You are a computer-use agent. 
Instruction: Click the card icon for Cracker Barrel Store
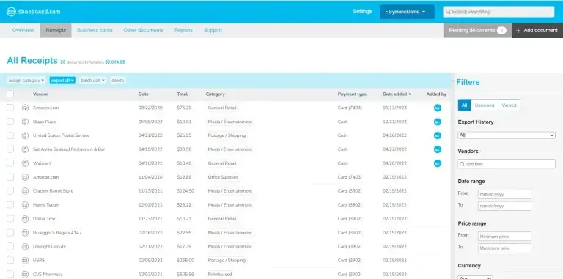point(25,191)
